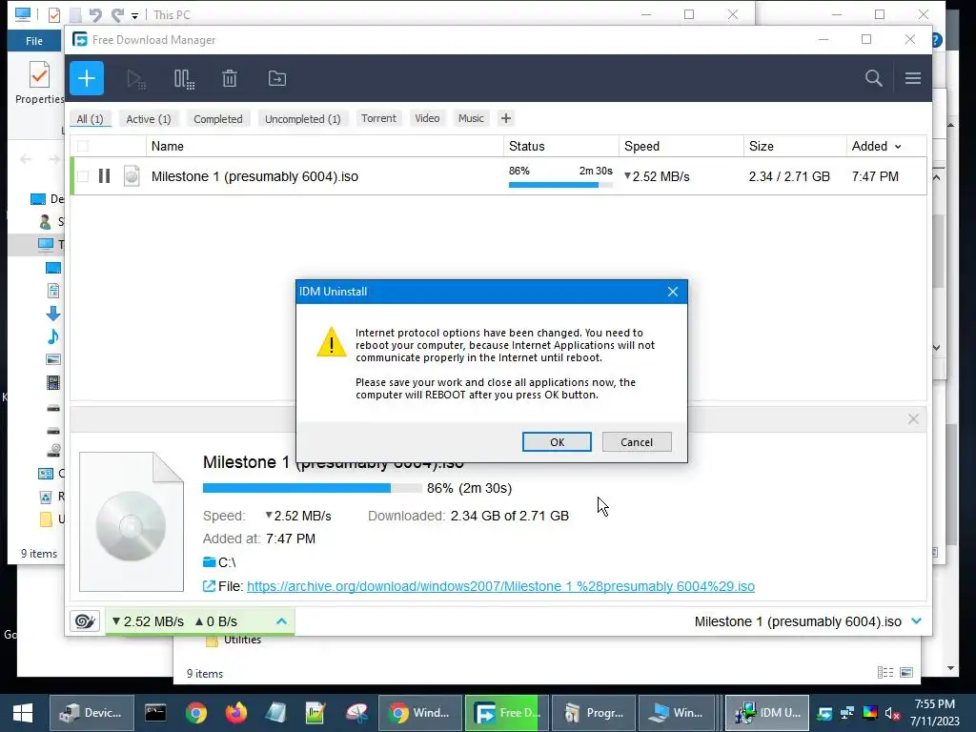Click the details panel progress bar

312,488
